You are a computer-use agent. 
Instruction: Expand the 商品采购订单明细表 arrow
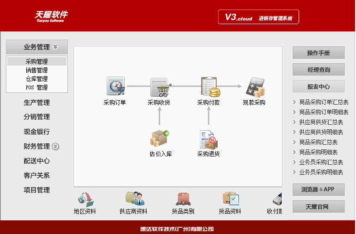pos(294,112)
